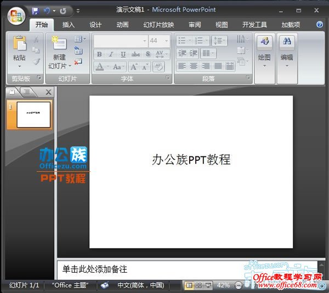The width and height of the screenshot is (329, 293).
Task: Open the 段落 dialog launcher
Action: click(248, 78)
